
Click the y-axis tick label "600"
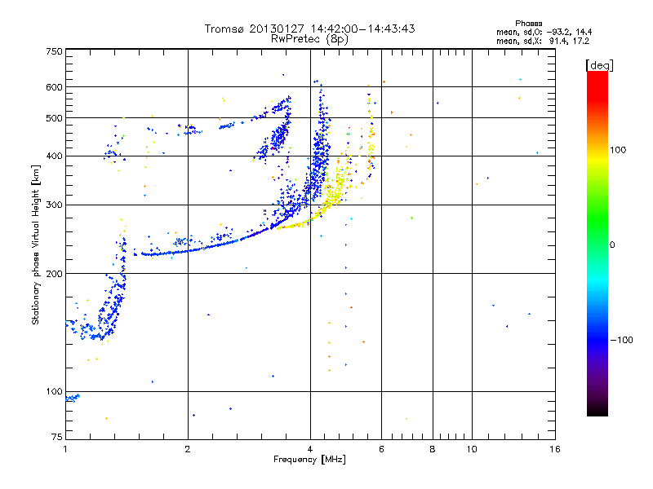tap(54, 87)
